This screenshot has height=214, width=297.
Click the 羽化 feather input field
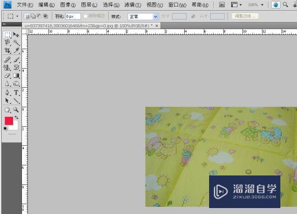coord(73,17)
